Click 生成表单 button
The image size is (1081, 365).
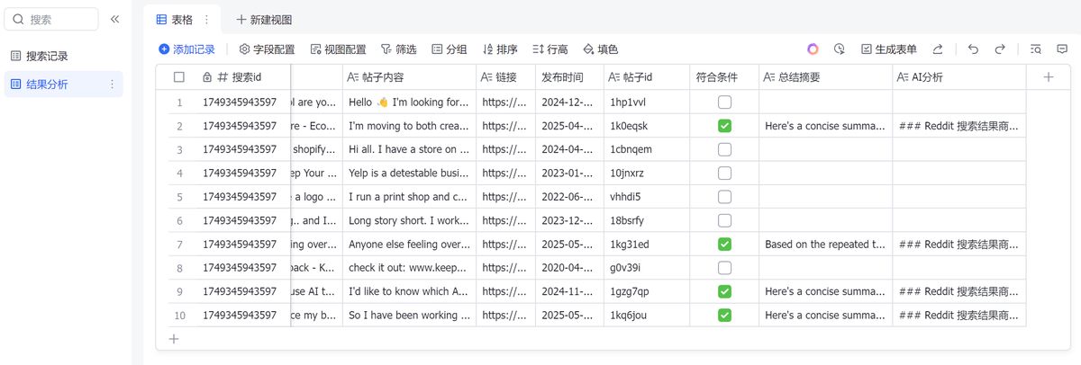(x=888, y=49)
